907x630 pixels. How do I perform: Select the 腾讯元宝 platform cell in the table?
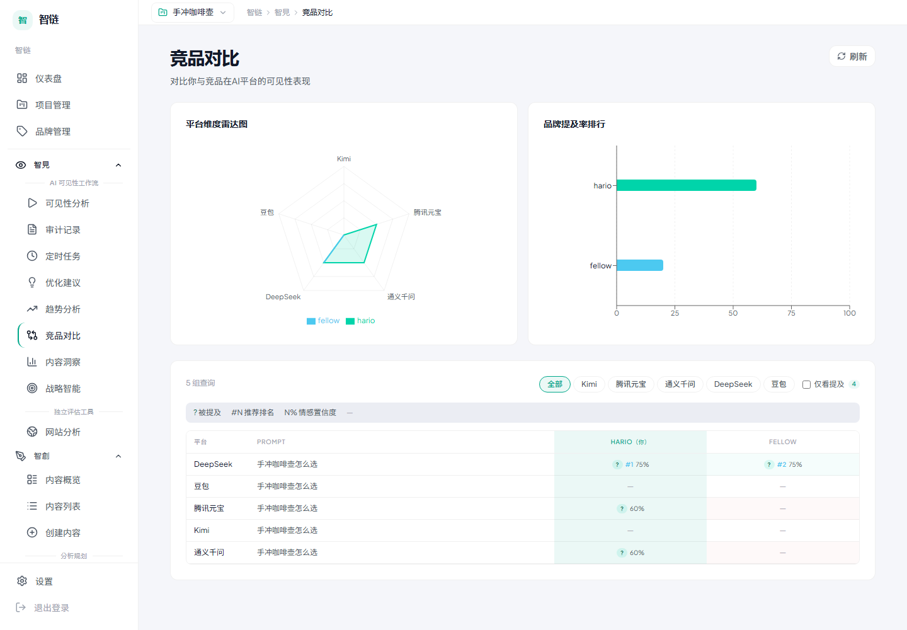(209, 508)
